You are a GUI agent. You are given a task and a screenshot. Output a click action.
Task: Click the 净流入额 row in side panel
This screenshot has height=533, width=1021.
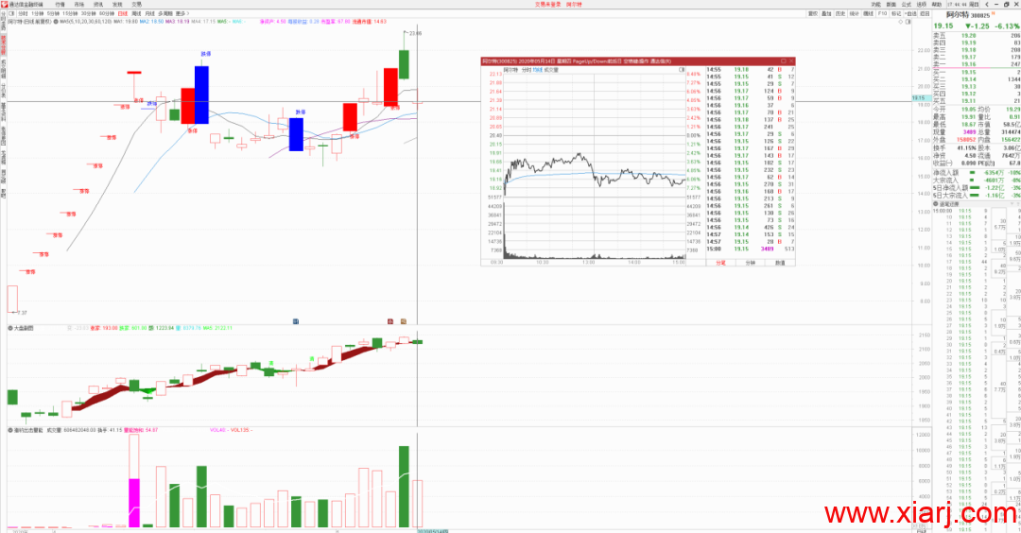pyautogui.click(x=976, y=172)
